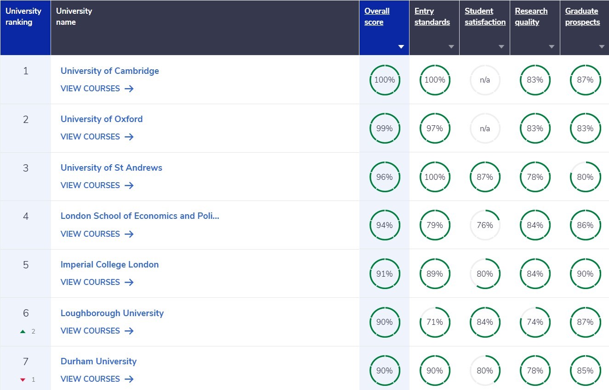Open Durham University link
This screenshot has height=390, width=609.
point(98,361)
